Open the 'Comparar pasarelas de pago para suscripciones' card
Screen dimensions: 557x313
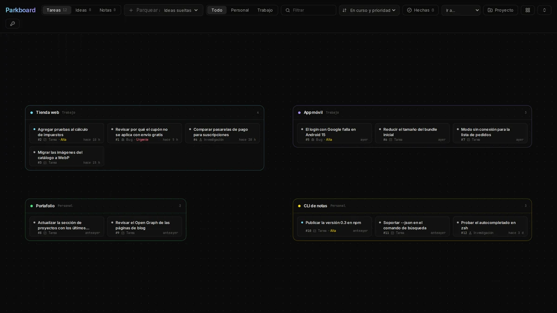coord(222,134)
